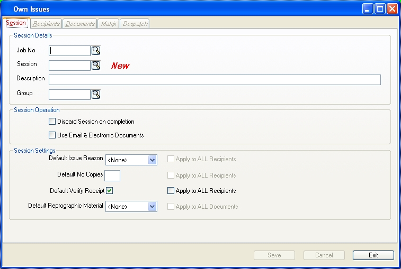The image size is (401, 269).
Task: Tick Apply to ALL Recipients for No Copies
Action: click(171, 175)
